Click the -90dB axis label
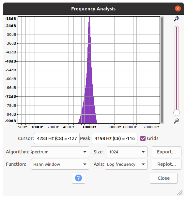Screen dimensions: 187x199 10,121
